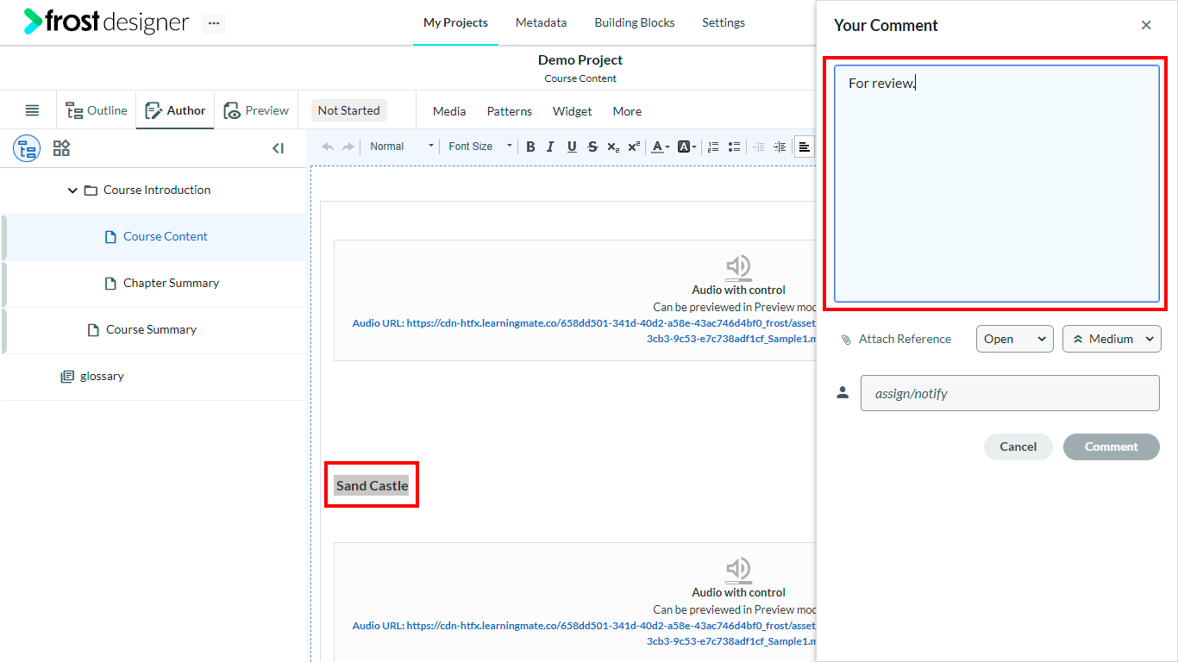Open the My Projects tab
Image resolution: width=1178 pixels, height=662 pixels.
pyautogui.click(x=455, y=22)
